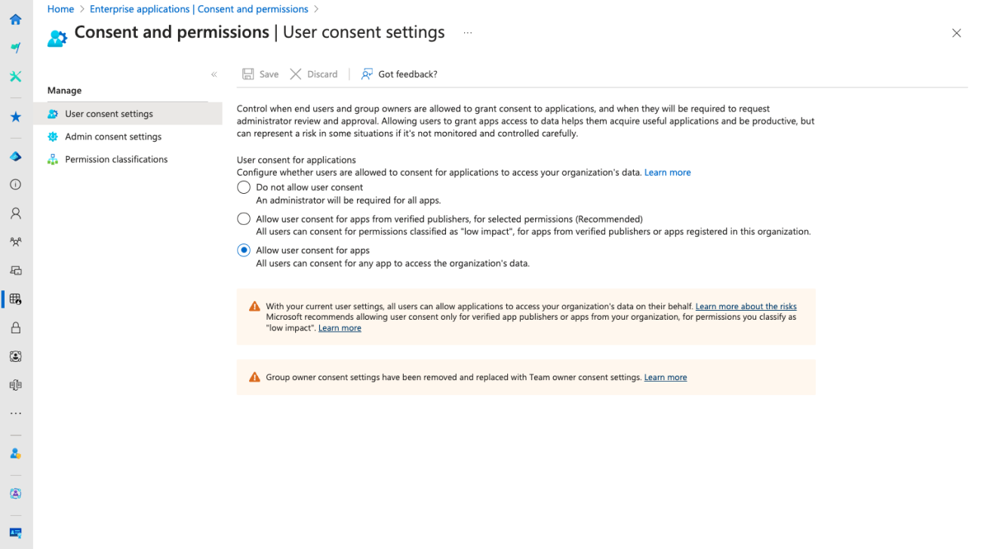
Task: Click 'Learn more about the risks' link
Action: pyautogui.click(x=746, y=306)
